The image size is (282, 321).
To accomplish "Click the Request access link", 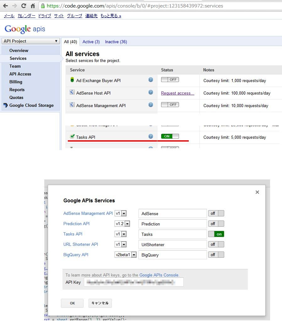I will coord(177,93).
